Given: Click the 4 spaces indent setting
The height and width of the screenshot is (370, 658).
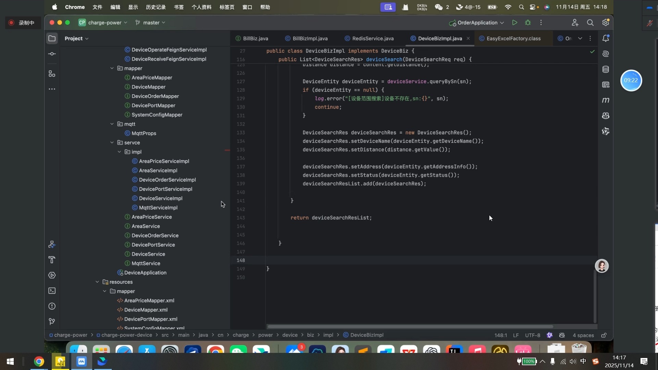Looking at the screenshot, I should pyautogui.click(x=583, y=335).
